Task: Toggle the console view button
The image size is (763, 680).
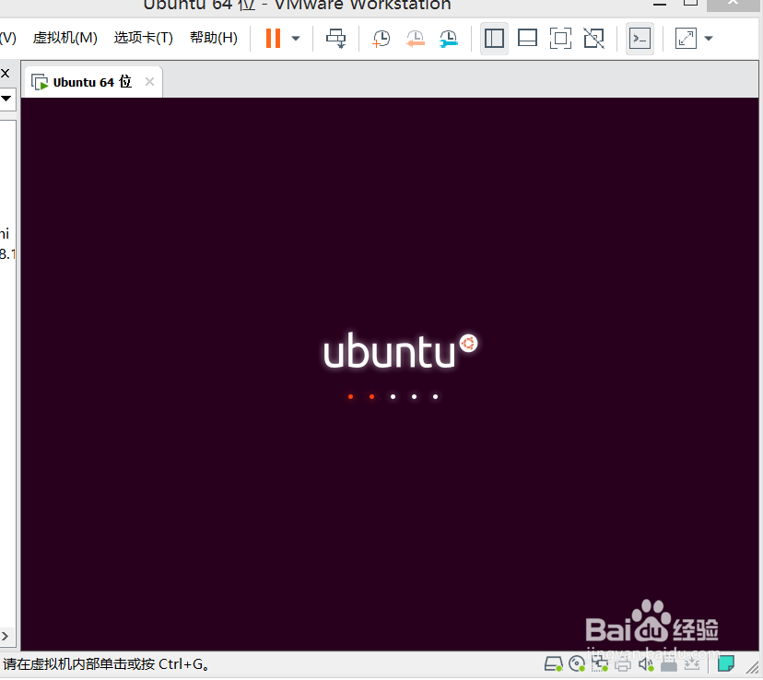Action: click(640, 39)
